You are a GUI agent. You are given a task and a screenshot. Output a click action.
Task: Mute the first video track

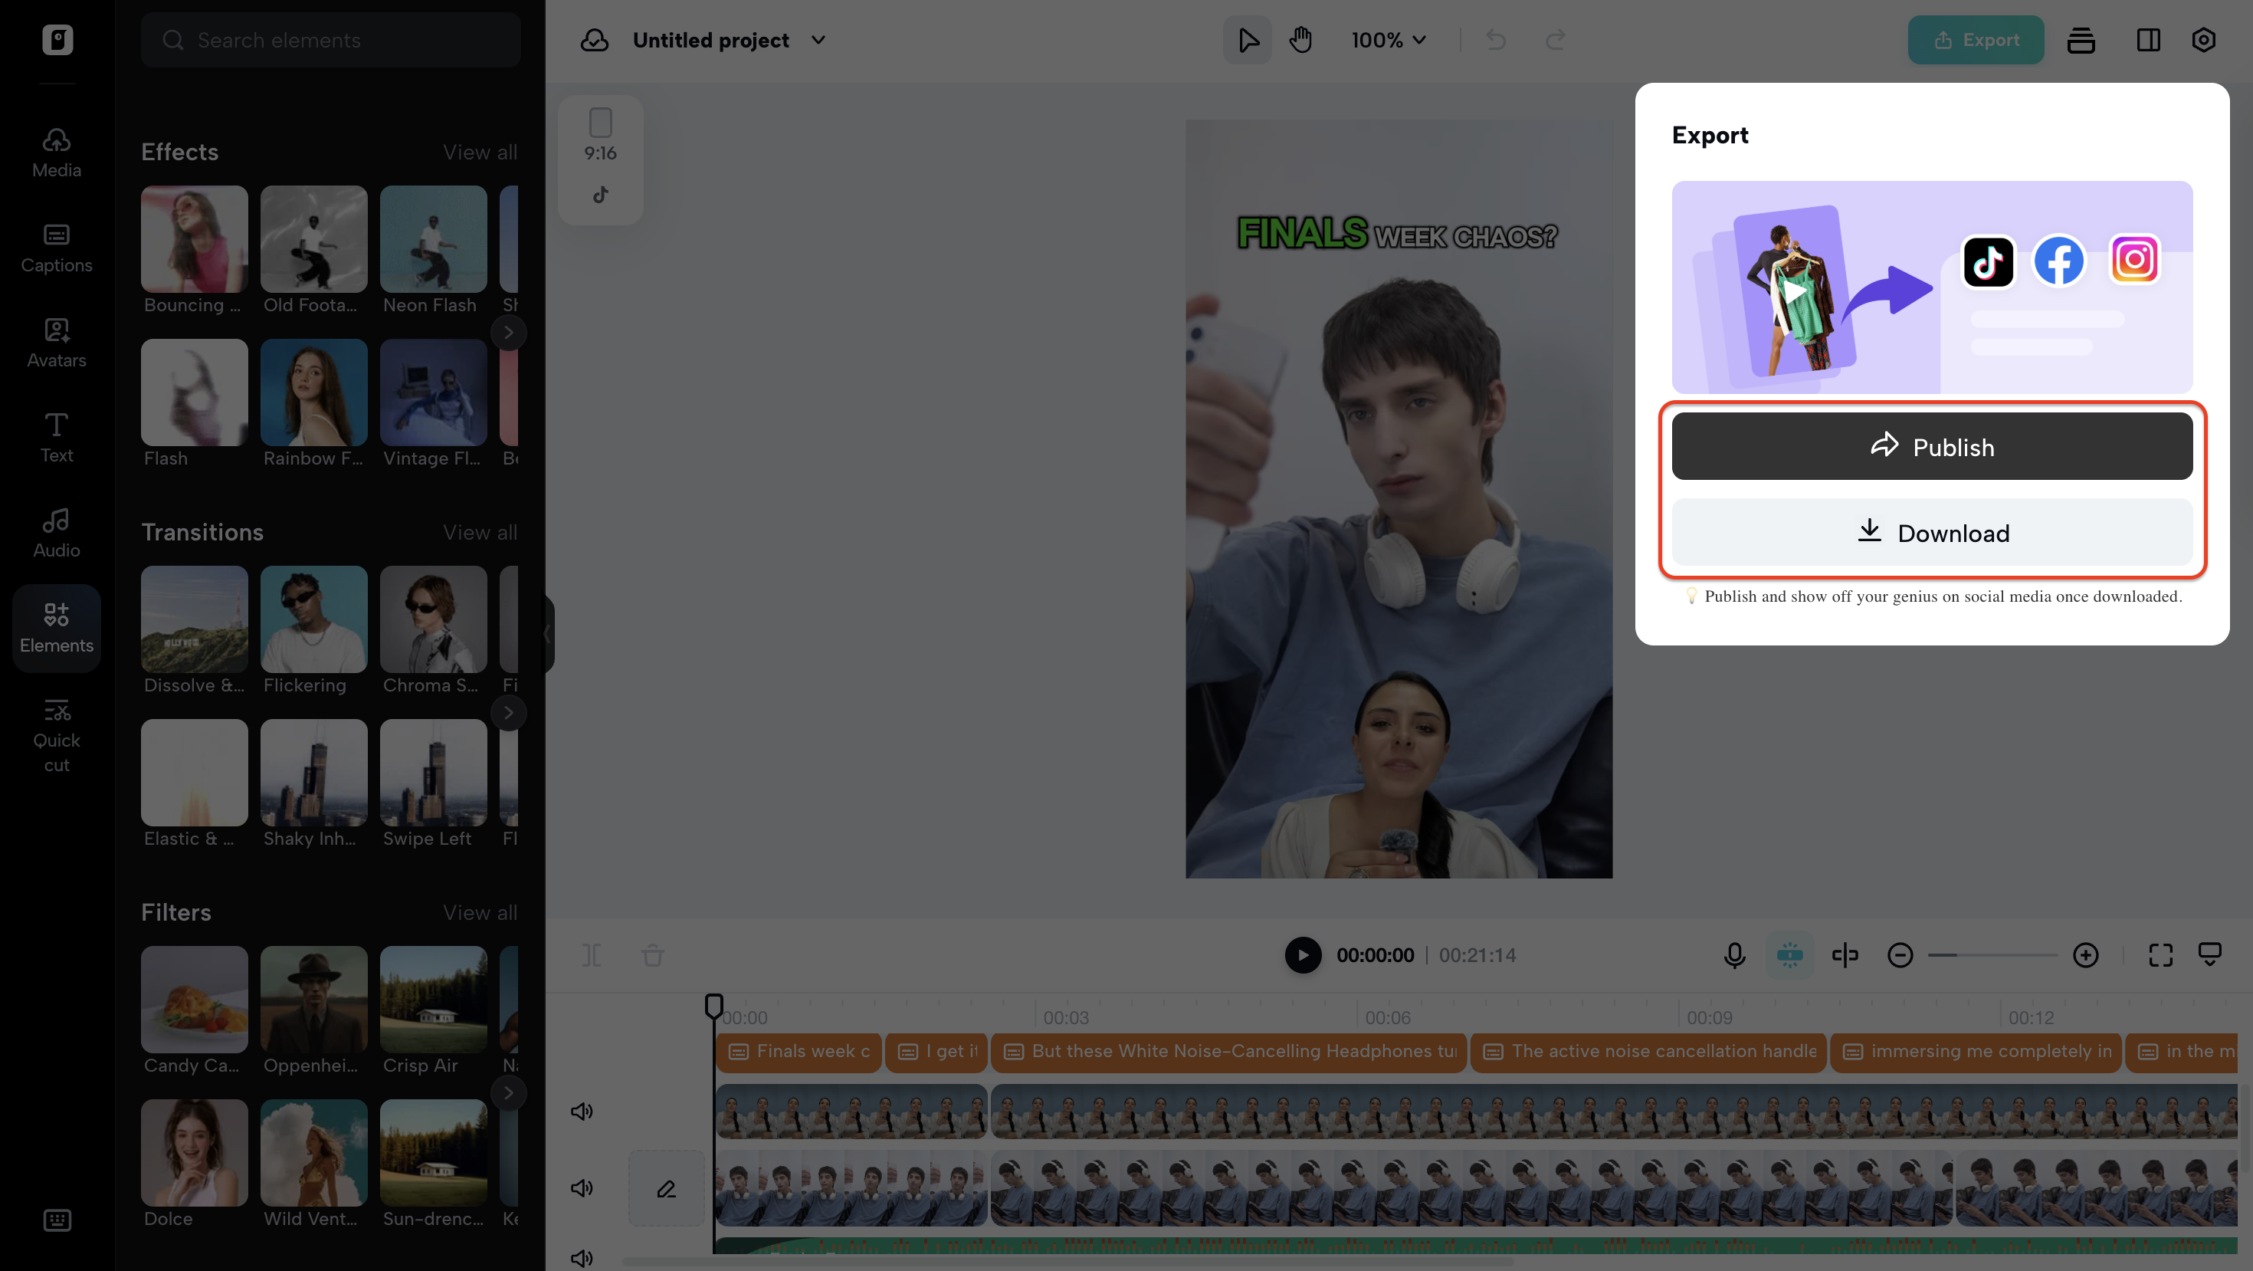[582, 1111]
